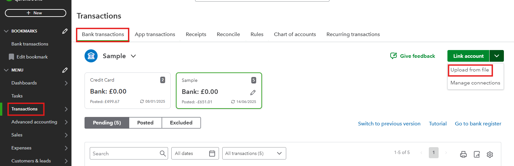Click the Link account button
514x166 pixels.
468,56
